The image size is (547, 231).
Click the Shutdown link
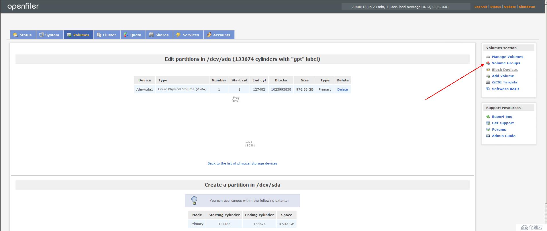(x=527, y=7)
